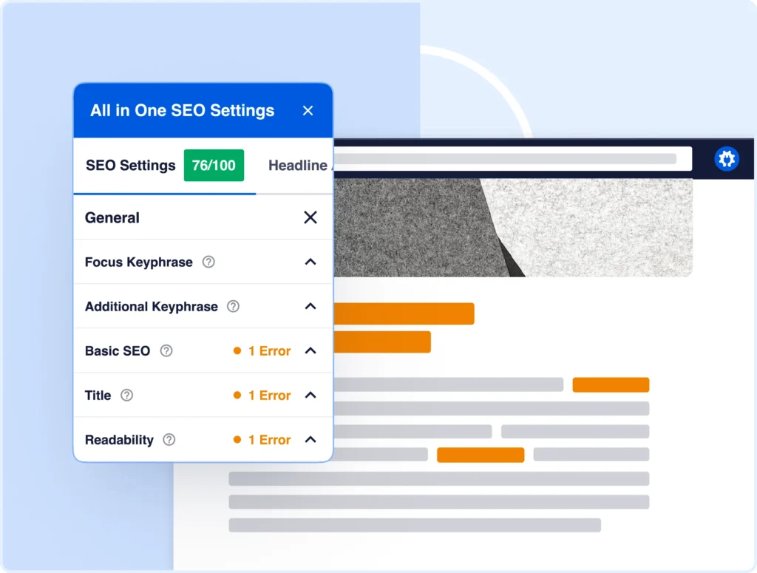Viewport: 757px width, 573px height.
Task: Open the Basic SEO help icon
Action: (166, 351)
